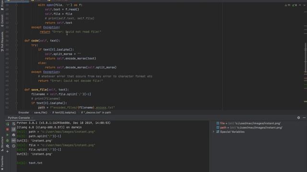Rerun the Python console
This screenshot has height=172, width=307.
pyautogui.click(x=8, y=124)
